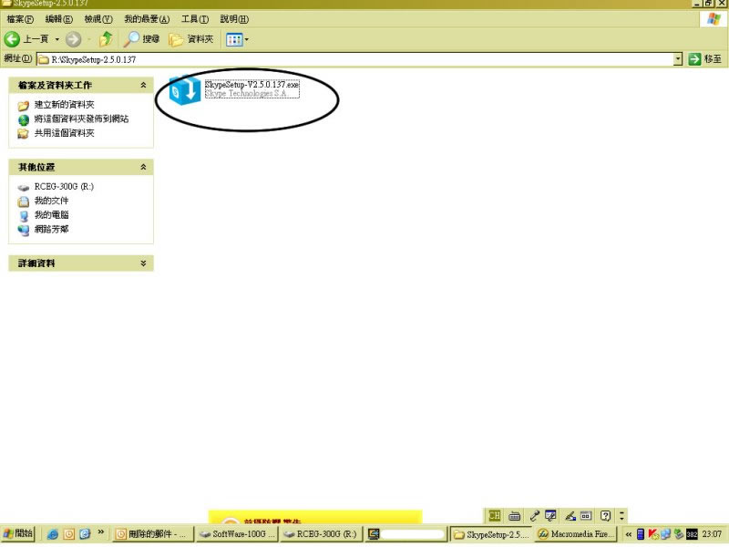Launch Internet Explorer from quick launch
This screenshot has height=547, width=729.
53,534
